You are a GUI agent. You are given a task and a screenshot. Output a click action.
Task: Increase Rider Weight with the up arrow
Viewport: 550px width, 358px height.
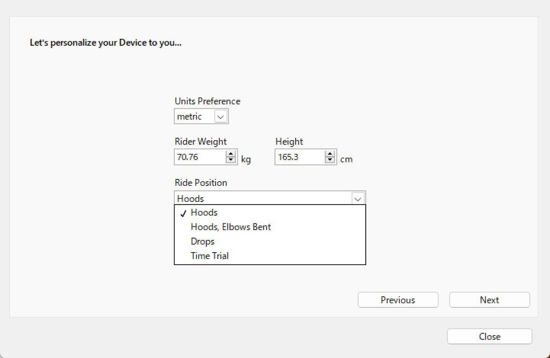point(231,154)
